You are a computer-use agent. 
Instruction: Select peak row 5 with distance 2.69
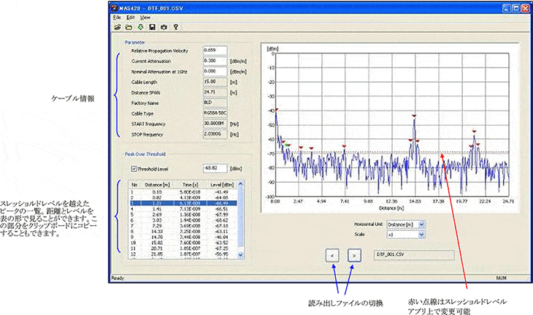[x=183, y=215]
